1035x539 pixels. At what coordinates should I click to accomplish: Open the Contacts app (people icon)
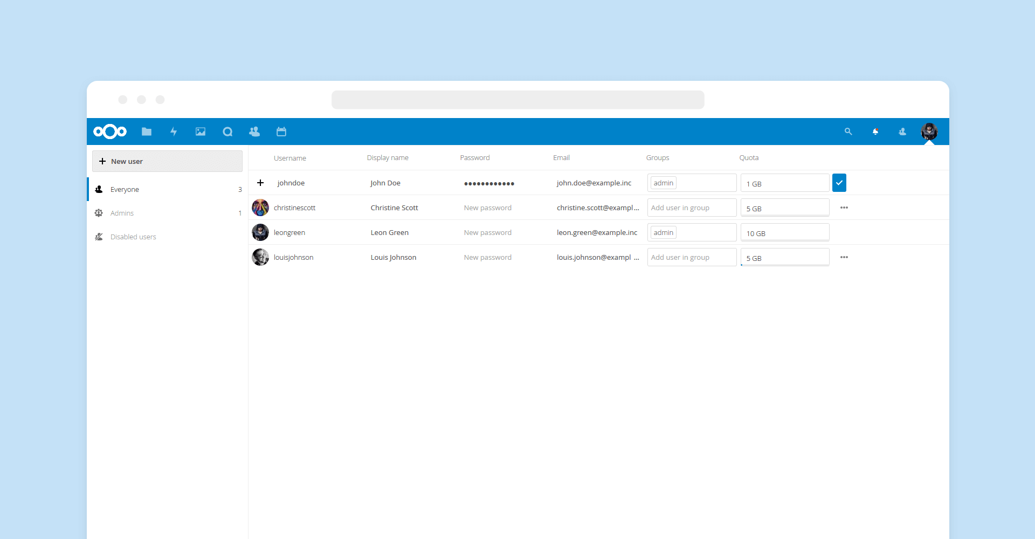pos(254,132)
